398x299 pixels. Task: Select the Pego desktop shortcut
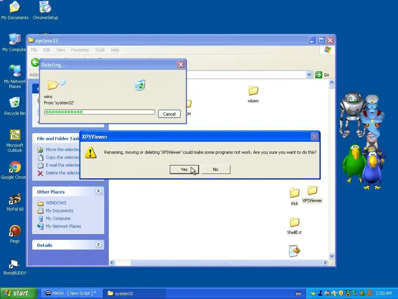click(x=15, y=234)
